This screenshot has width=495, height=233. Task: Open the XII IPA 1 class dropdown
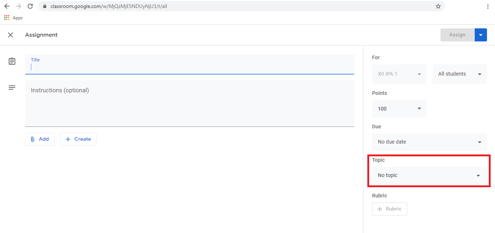399,74
